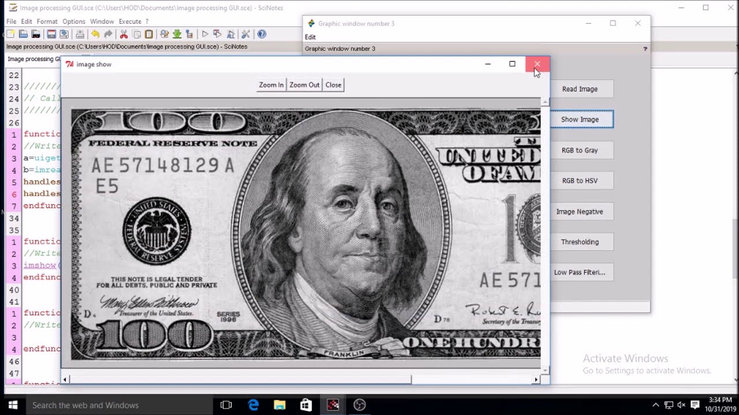
Task: Minimize the image show window
Action: pyautogui.click(x=488, y=64)
